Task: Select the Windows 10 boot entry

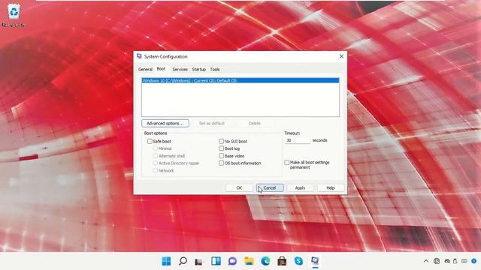Action: 240,80
